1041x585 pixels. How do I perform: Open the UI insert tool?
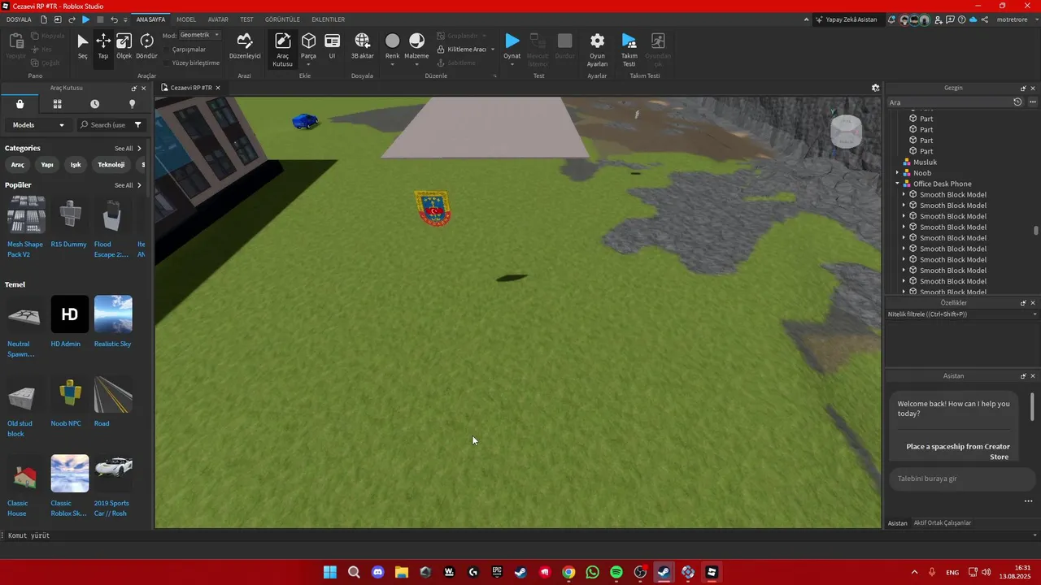[332, 45]
